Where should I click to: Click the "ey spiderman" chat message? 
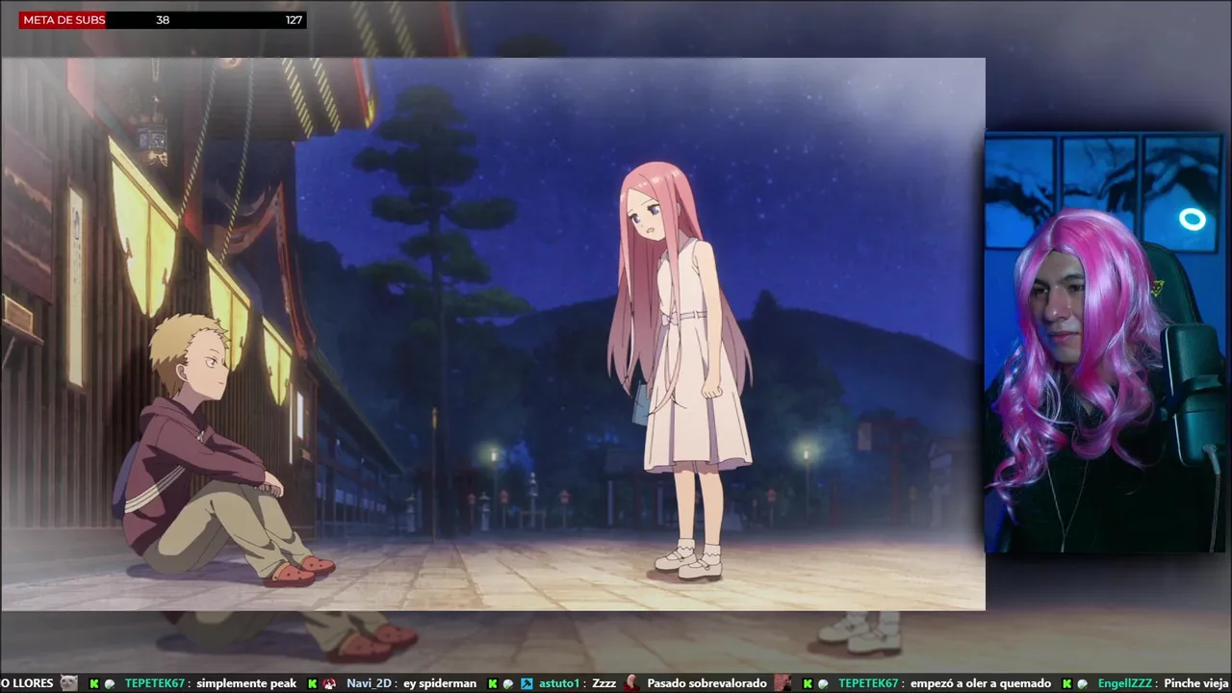tap(440, 683)
